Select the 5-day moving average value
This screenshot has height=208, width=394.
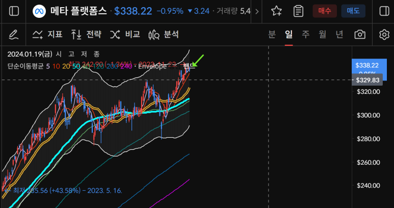point(48,66)
